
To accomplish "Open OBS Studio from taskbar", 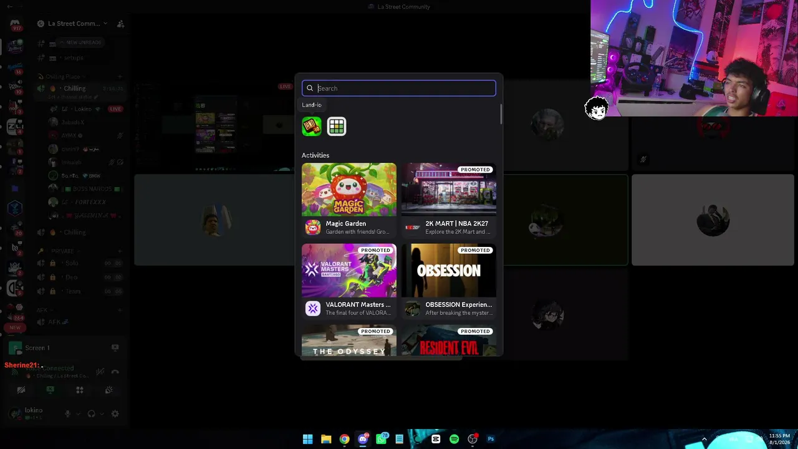I will pyautogui.click(x=473, y=439).
